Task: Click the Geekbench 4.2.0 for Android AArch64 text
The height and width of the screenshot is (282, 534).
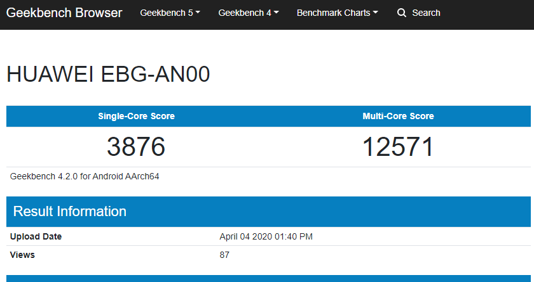Action: [85, 176]
